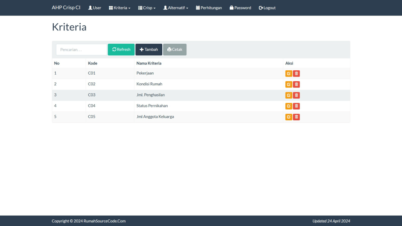Image resolution: width=402 pixels, height=226 pixels.
Task: Select Password in the top navigation
Action: point(240,8)
